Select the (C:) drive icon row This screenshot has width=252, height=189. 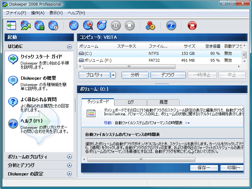(x=160, y=53)
